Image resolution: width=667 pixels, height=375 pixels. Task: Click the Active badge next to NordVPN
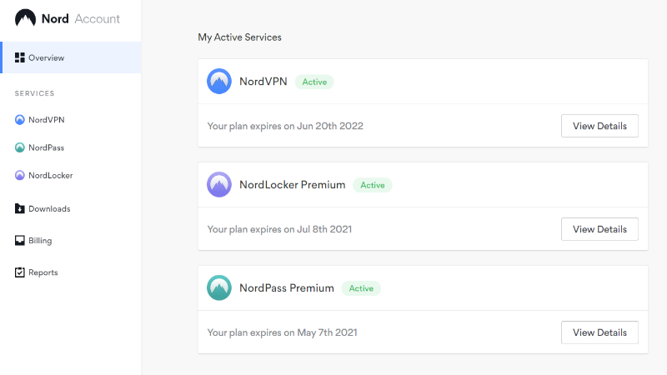[314, 82]
